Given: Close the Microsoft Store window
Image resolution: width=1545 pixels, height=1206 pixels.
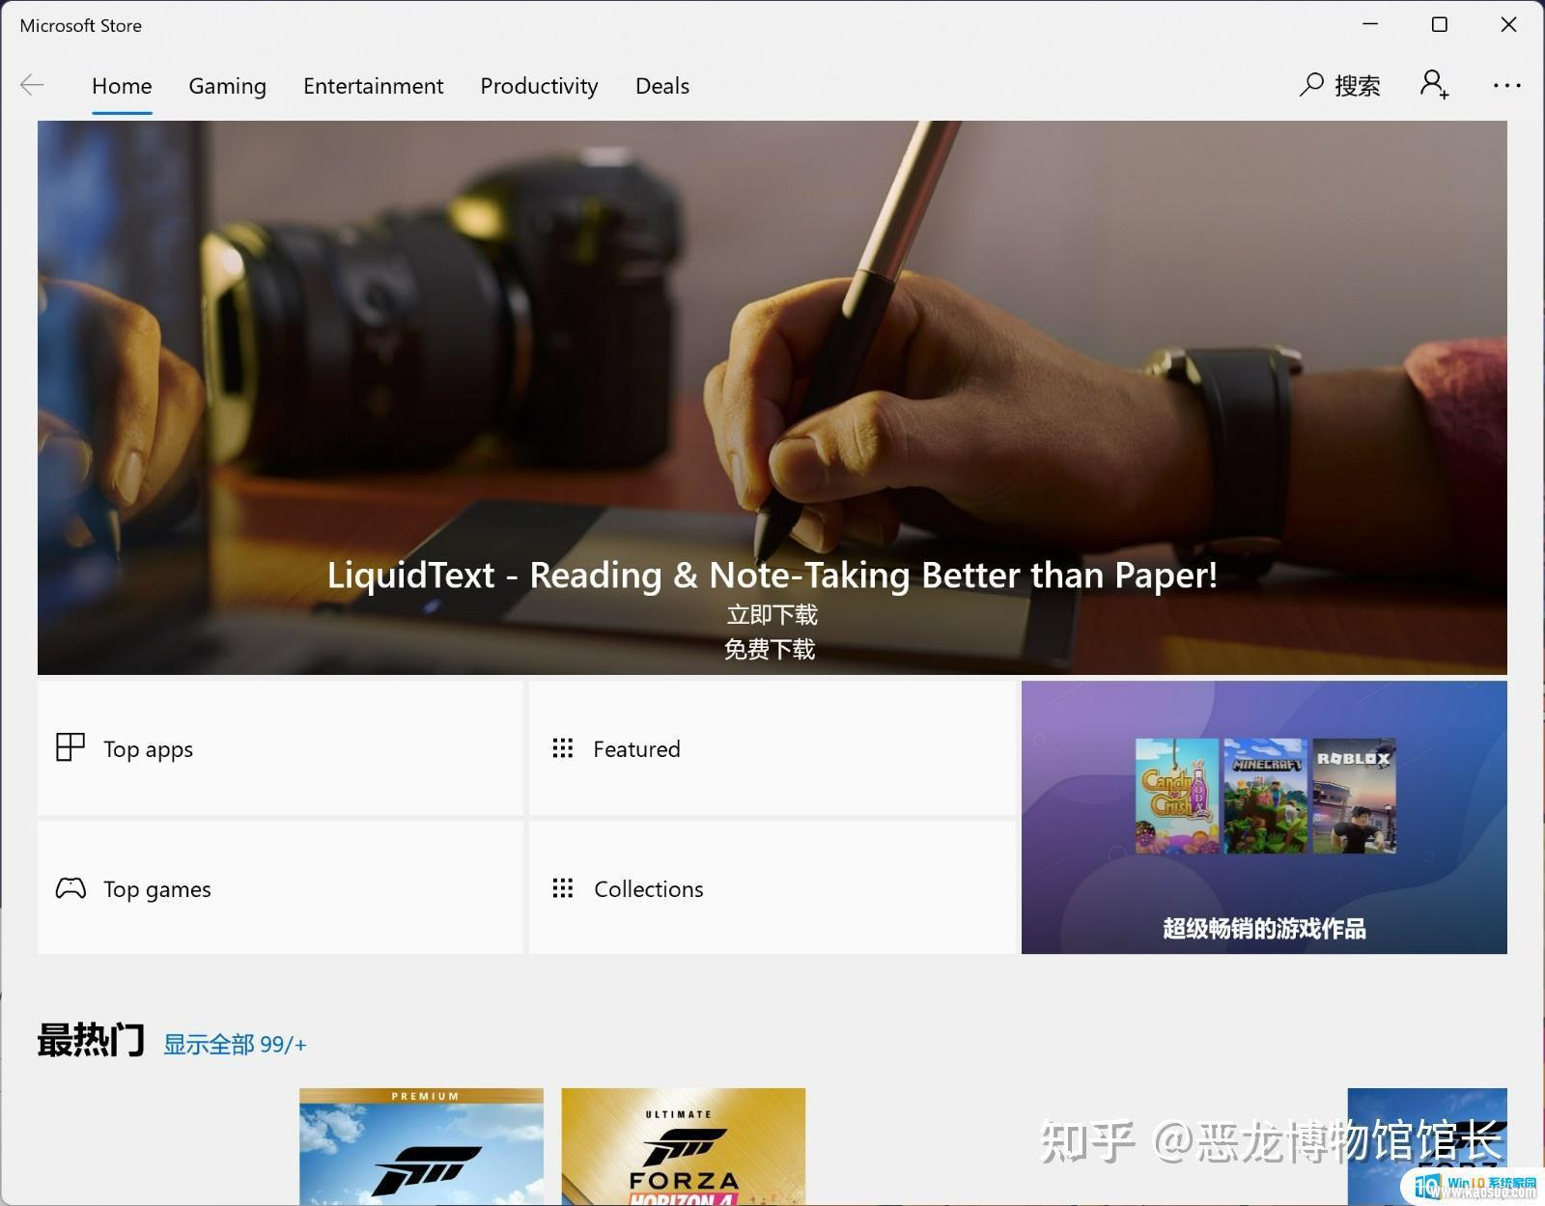Looking at the screenshot, I should click(x=1508, y=24).
